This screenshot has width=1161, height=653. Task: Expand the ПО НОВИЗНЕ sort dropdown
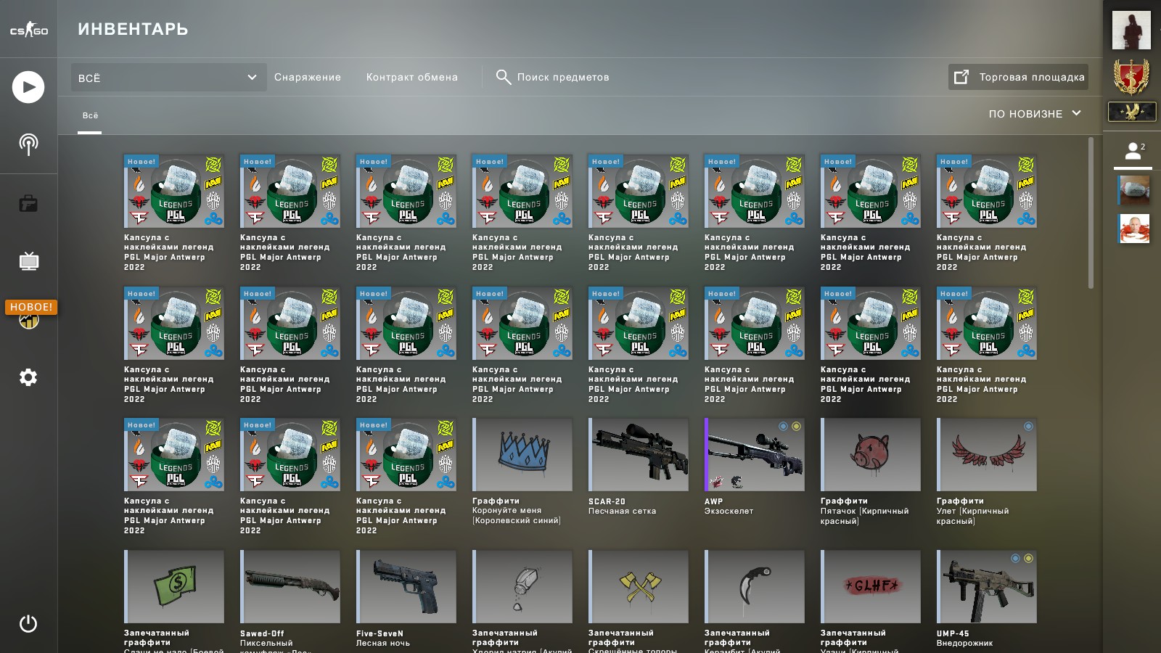(x=1035, y=114)
